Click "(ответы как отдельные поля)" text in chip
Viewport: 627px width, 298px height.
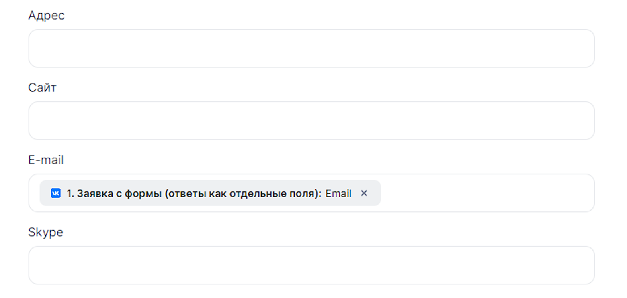point(243,193)
